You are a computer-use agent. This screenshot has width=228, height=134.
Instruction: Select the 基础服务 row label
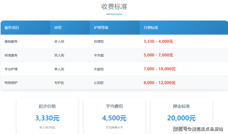(11, 41)
